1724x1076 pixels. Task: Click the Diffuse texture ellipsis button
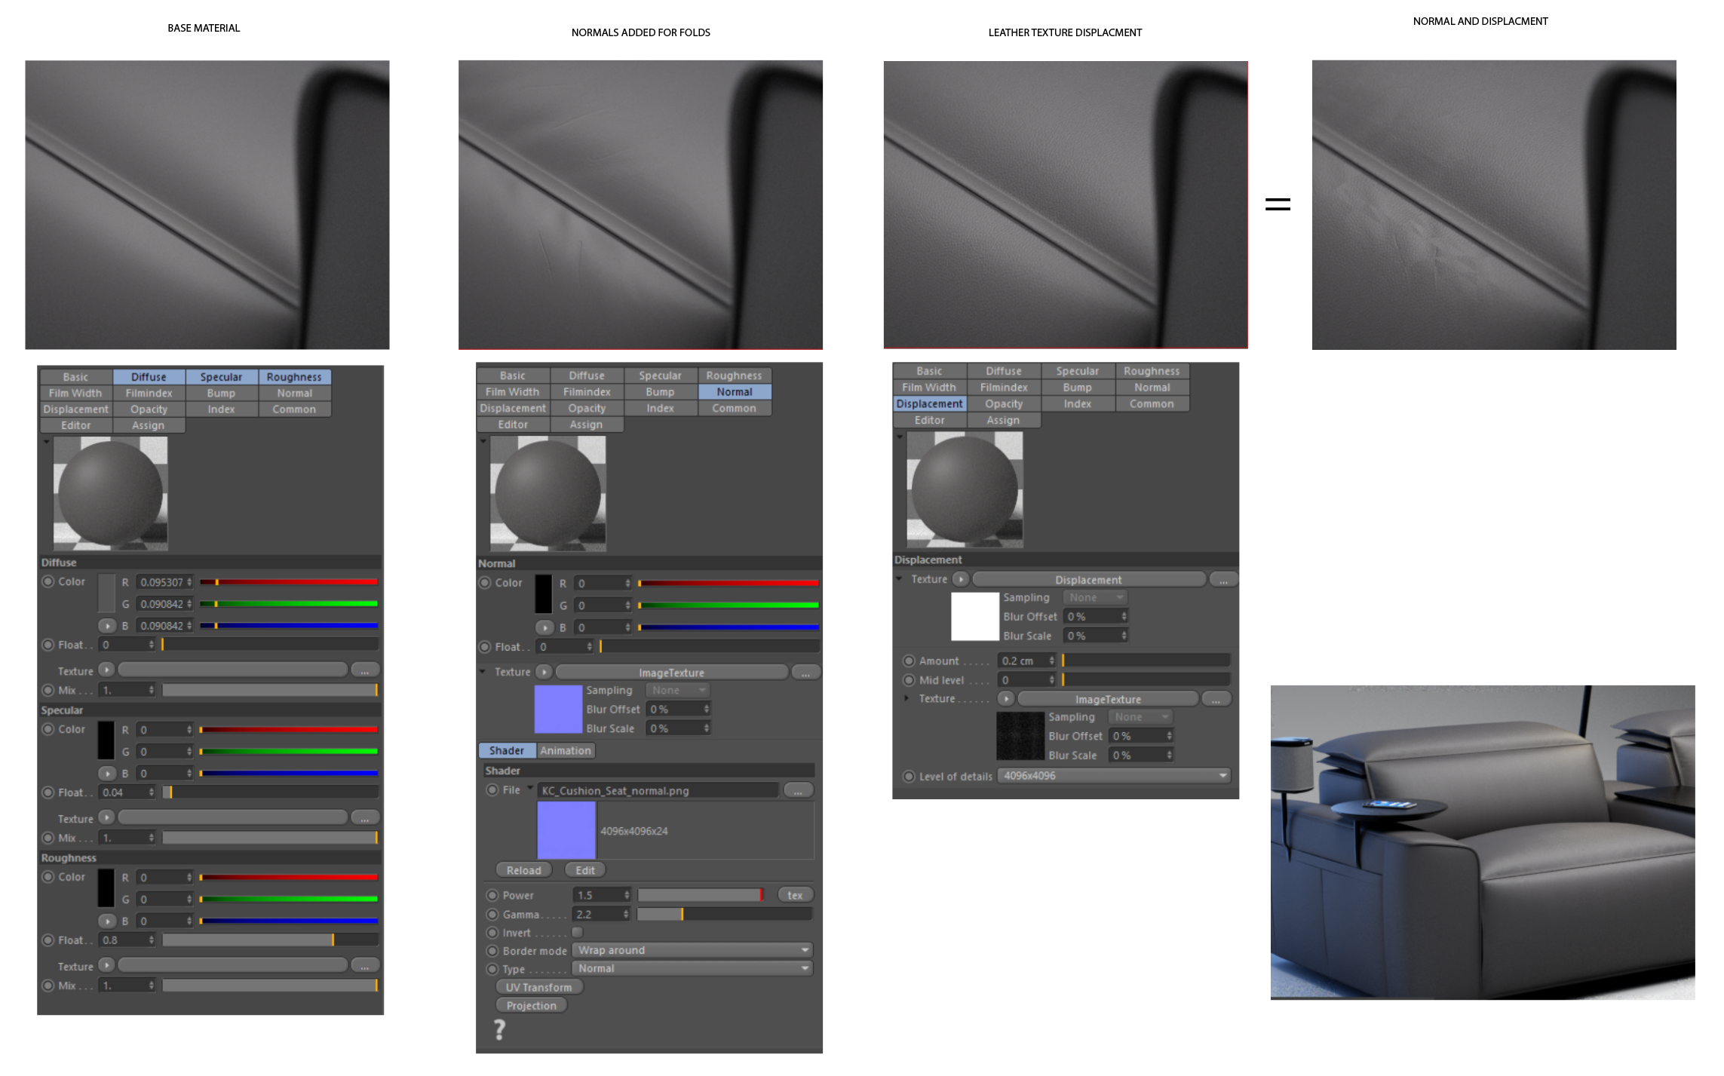coord(365,670)
